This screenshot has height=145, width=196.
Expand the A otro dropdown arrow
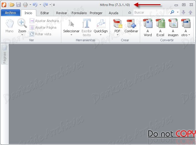click(189, 35)
